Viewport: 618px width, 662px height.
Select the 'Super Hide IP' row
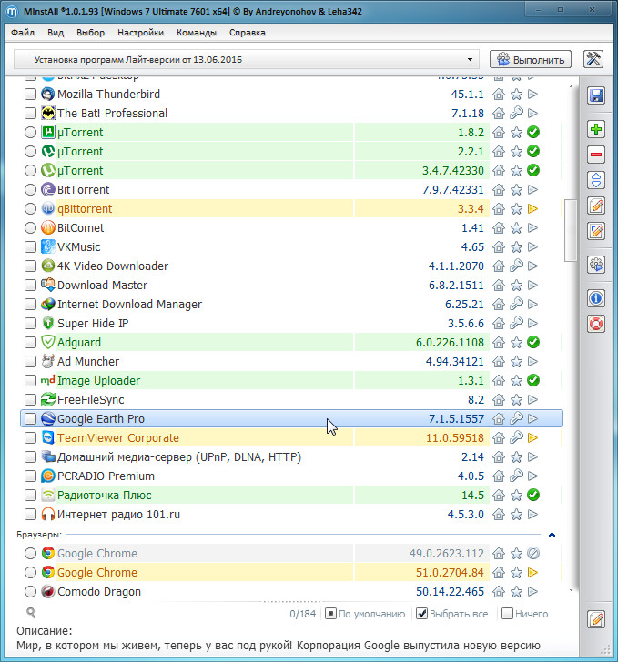291,324
